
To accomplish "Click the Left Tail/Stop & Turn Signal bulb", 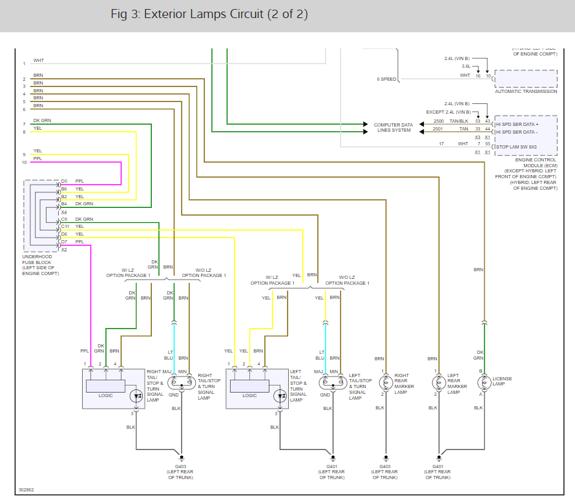I will click(x=333, y=383).
